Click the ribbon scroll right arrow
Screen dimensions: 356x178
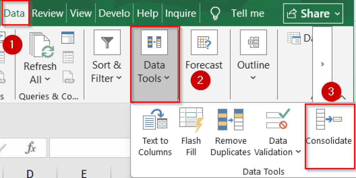(x=322, y=64)
